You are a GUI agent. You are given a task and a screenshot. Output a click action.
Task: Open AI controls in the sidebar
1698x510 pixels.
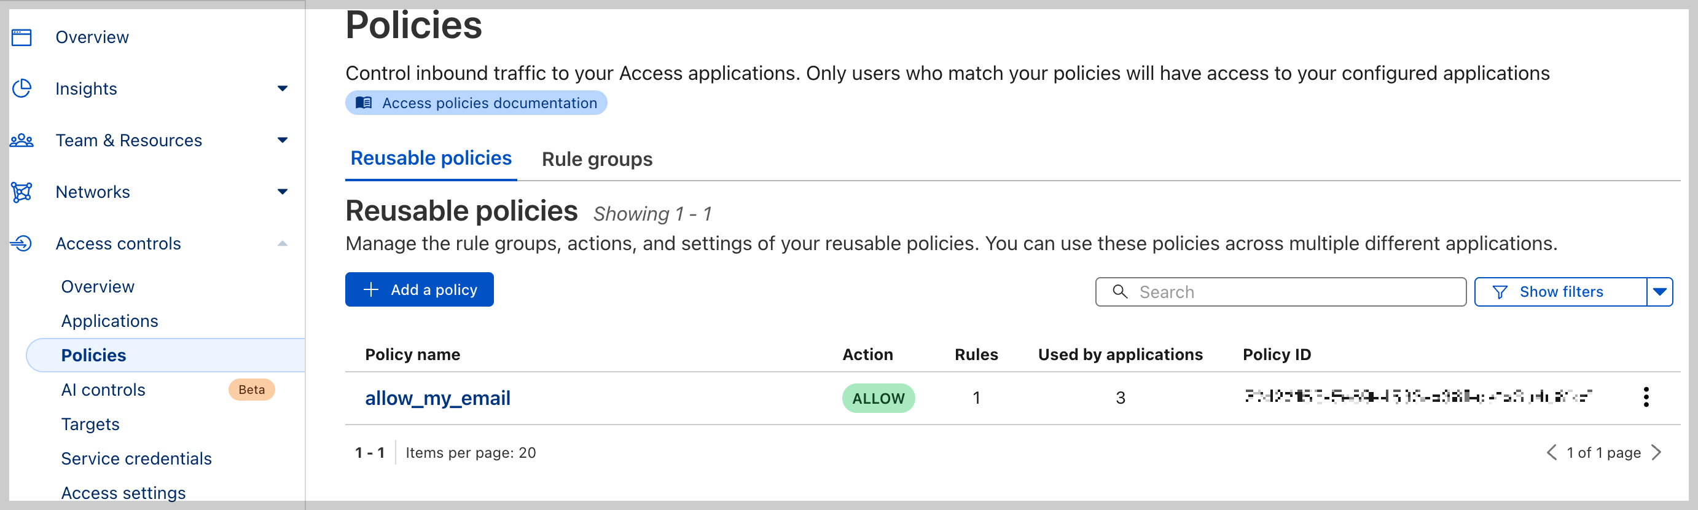103,390
